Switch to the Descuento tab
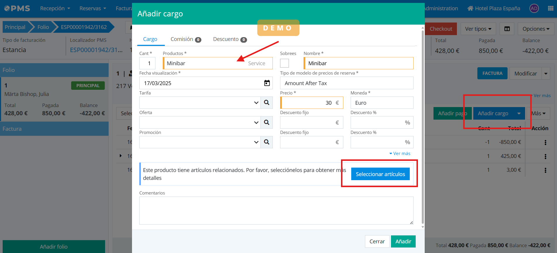 [230, 39]
